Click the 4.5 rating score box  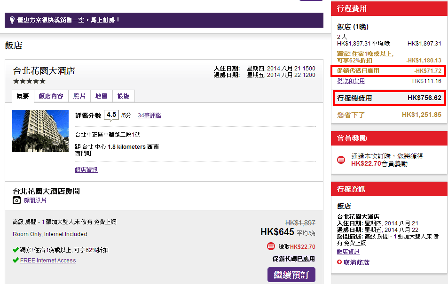click(111, 115)
